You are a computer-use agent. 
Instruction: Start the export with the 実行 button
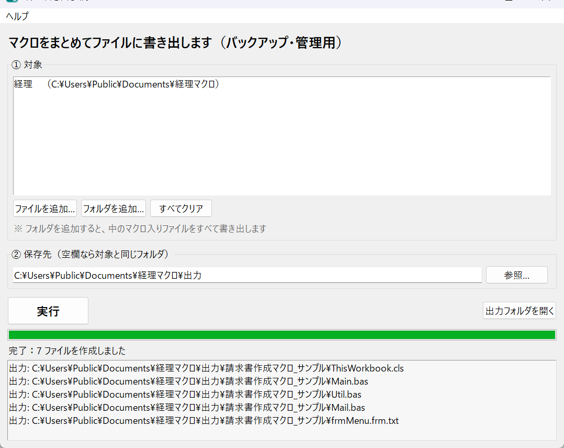pyautogui.click(x=48, y=311)
